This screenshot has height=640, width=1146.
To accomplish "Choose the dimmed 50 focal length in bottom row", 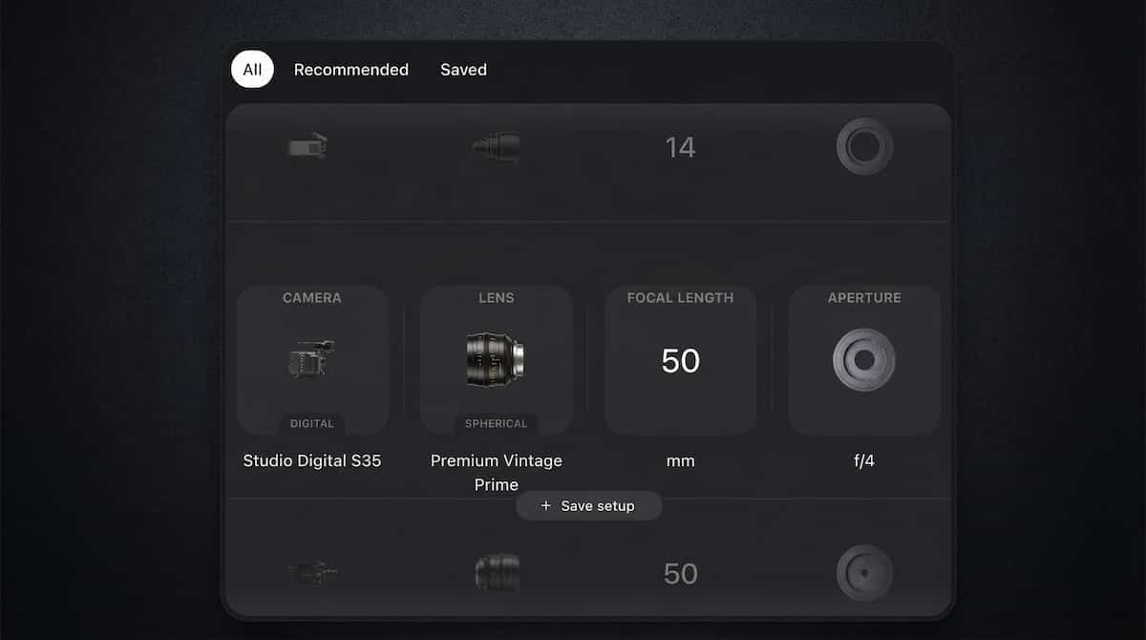I will [x=680, y=573].
